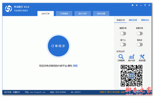Screen dimensions: 154x97
Task: Click the 外卖助手 logo icon
Action: coord(8,9)
